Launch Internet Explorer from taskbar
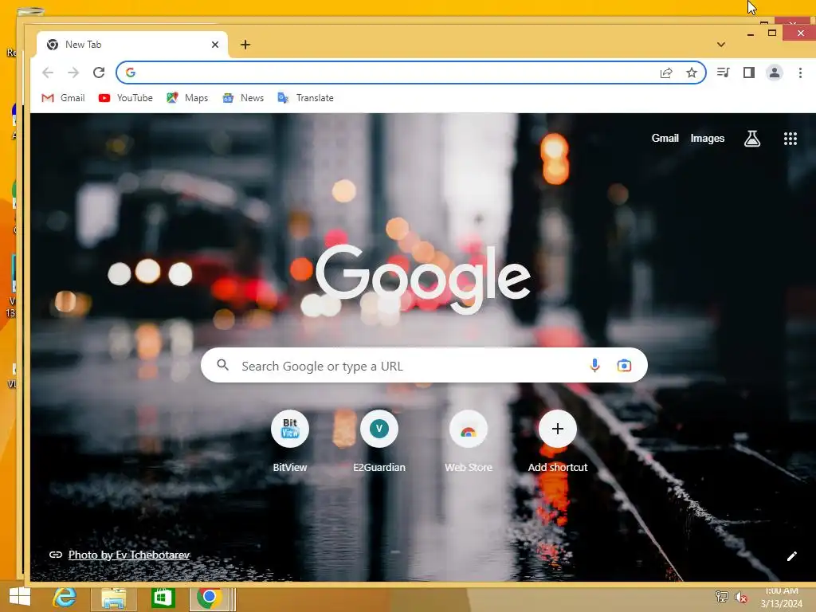This screenshot has width=816, height=612. click(65, 598)
